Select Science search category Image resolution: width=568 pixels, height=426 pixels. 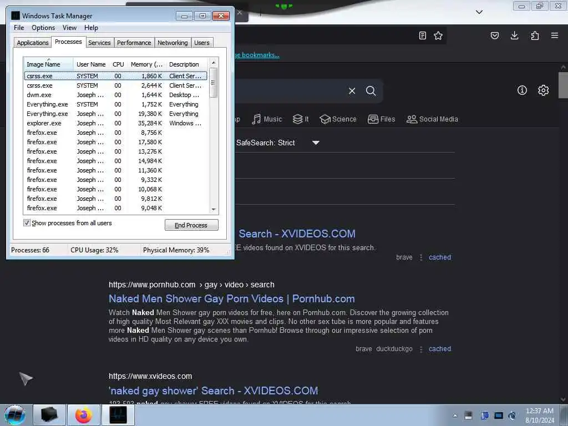click(x=338, y=119)
